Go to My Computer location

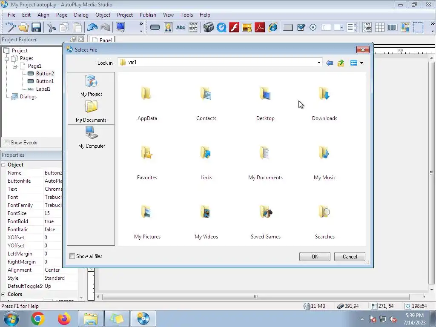[x=91, y=138]
